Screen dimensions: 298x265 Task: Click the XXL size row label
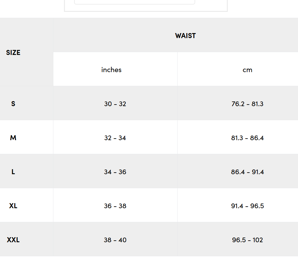[13, 240]
